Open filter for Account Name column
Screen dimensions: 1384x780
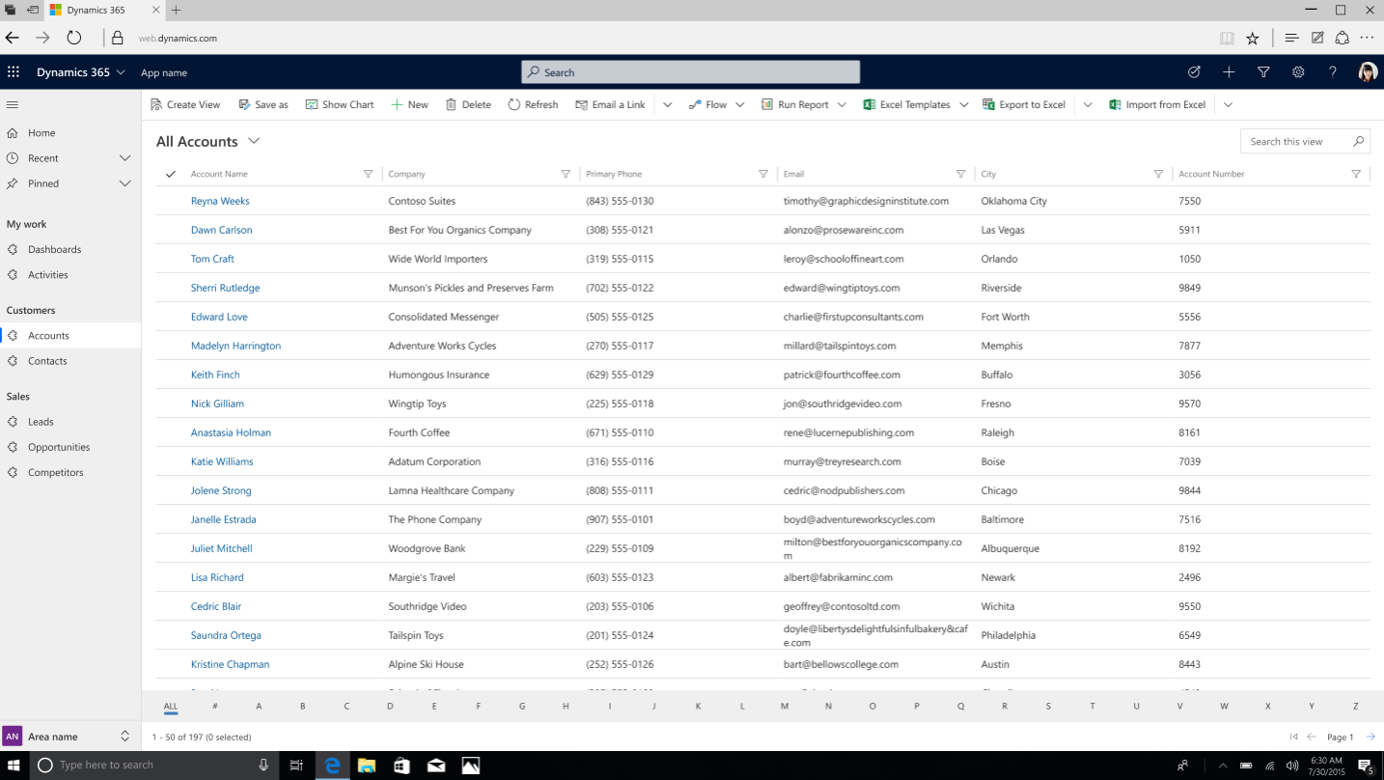[368, 174]
